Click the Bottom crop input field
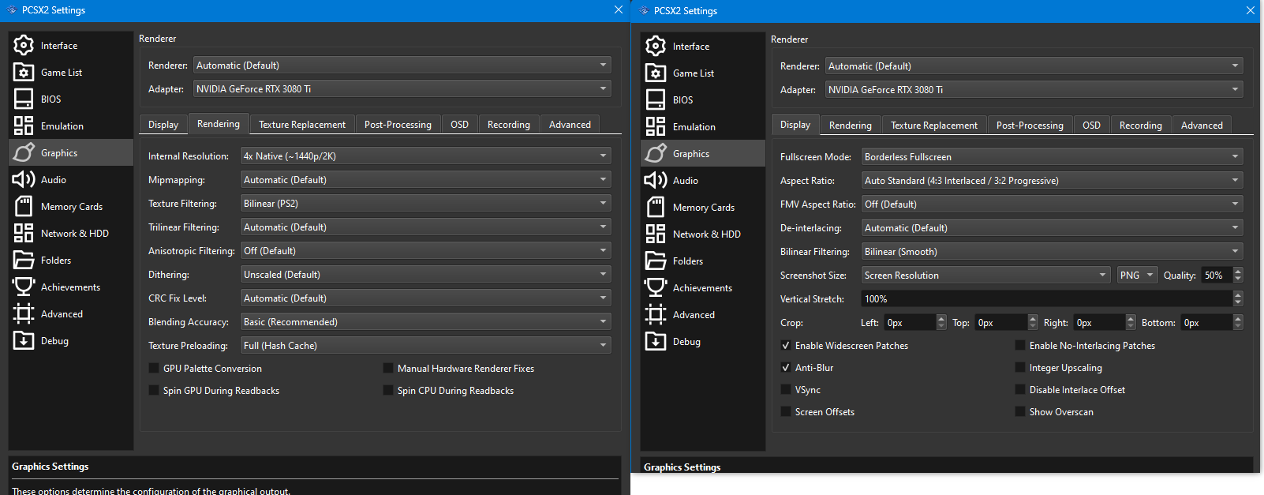Image resolution: width=1264 pixels, height=495 pixels. (1206, 322)
